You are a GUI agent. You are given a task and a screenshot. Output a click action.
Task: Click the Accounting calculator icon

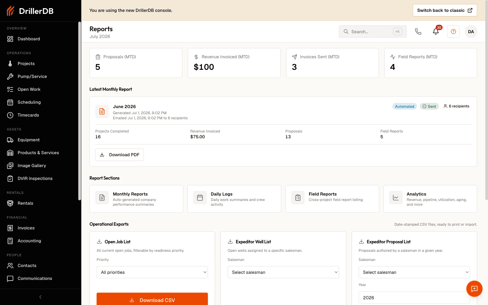[10, 241]
